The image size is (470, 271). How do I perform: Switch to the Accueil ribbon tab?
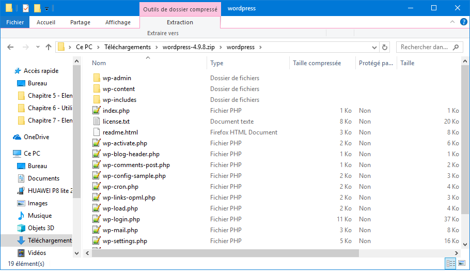coord(46,22)
